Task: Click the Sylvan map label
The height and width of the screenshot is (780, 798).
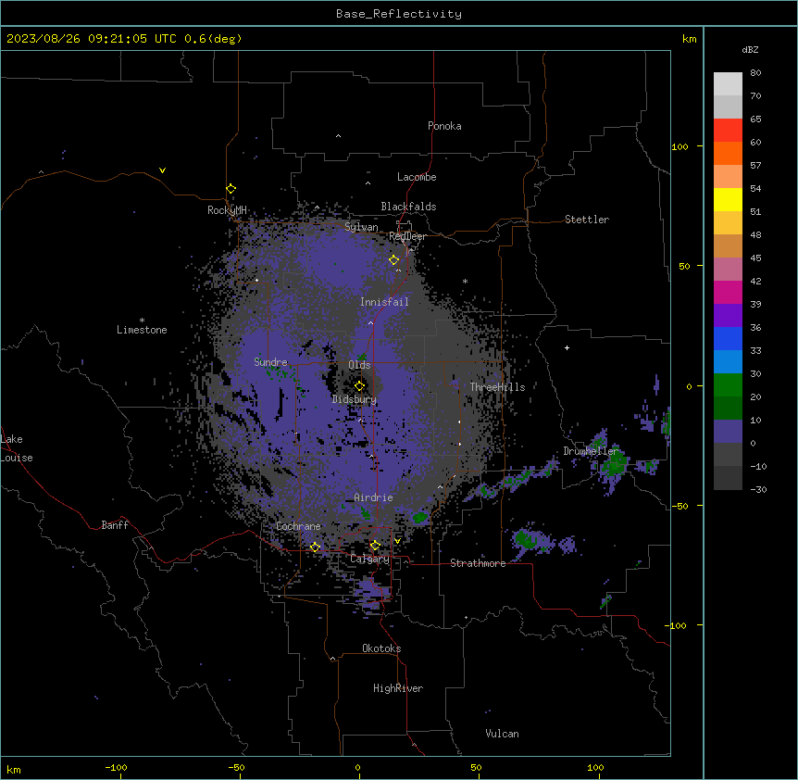Action: click(x=361, y=227)
